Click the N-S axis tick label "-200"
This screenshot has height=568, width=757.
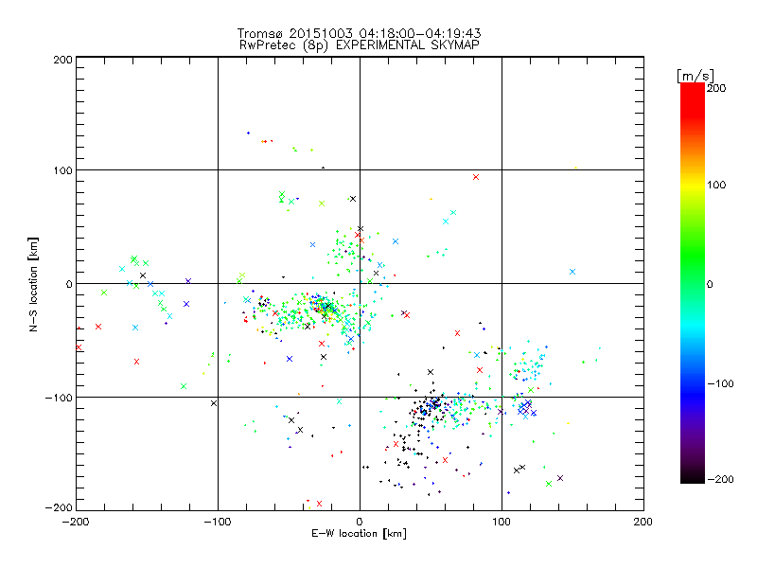59,507
